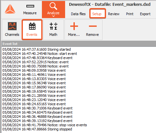
Task: Select Notice: event at 16:47:52.22915
Action: [35, 62]
